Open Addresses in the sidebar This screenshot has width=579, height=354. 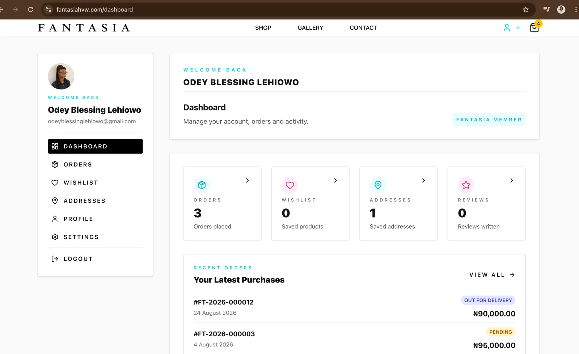click(95, 201)
